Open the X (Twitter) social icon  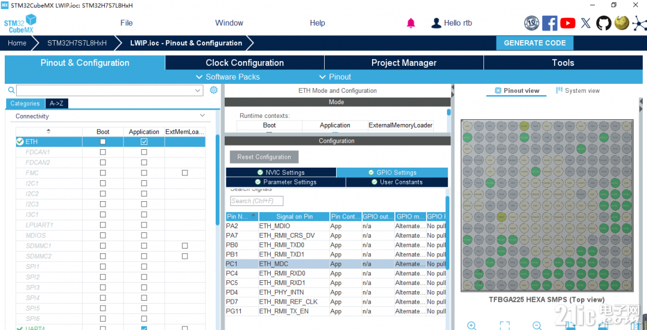[585, 23]
